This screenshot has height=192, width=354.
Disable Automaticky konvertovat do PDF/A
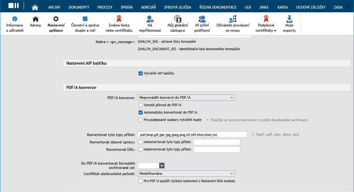tap(141, 112)
